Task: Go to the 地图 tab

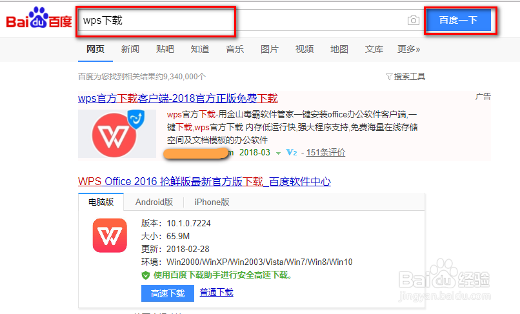Action: pyautogui.click(x=339, y=50)
